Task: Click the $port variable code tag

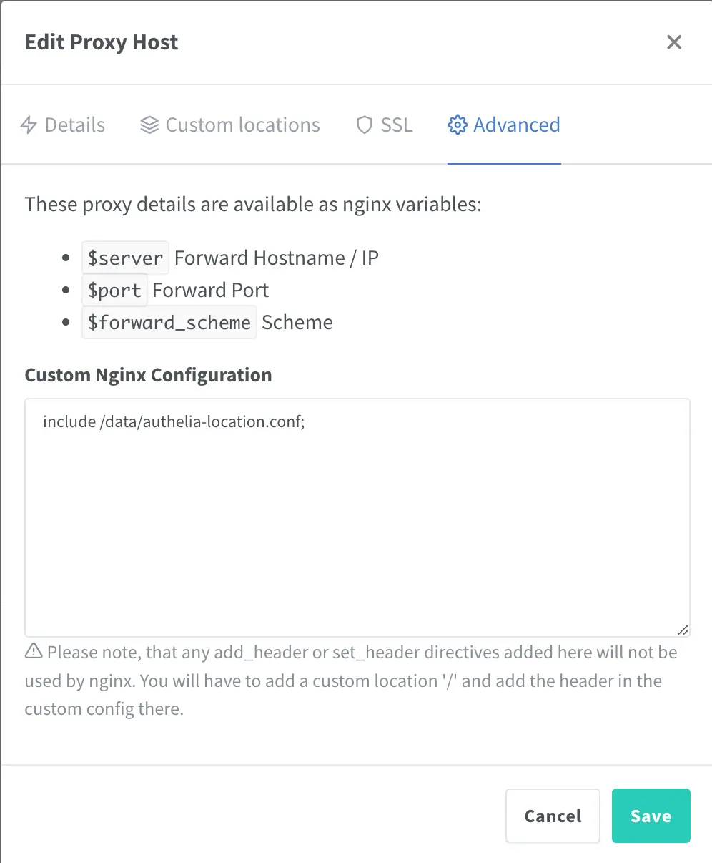Action: coord(114,291)
